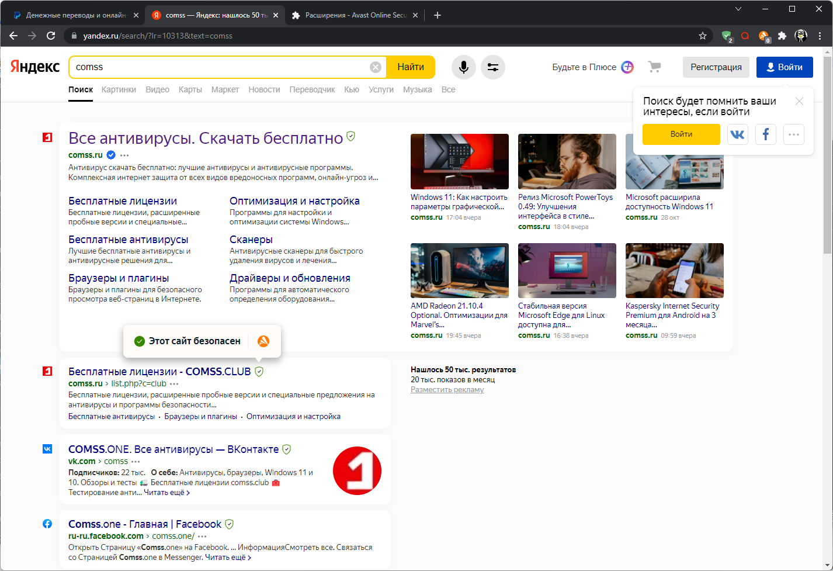Viewport: 833px width, 571px height.
Task: Expand vk.com snippet with 'Читать ещё'
Action: point(167,493)
